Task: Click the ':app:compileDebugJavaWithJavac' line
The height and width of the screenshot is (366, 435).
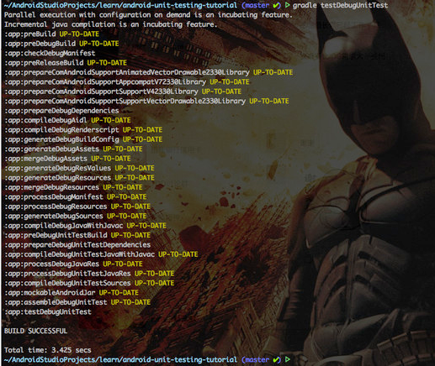Action: point(85,226)
